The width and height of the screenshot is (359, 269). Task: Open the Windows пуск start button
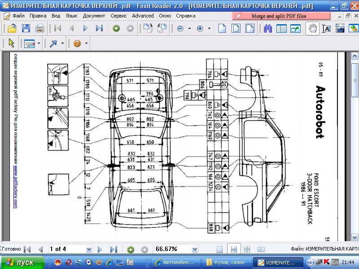pyautogui.click(x=22, y=262)
